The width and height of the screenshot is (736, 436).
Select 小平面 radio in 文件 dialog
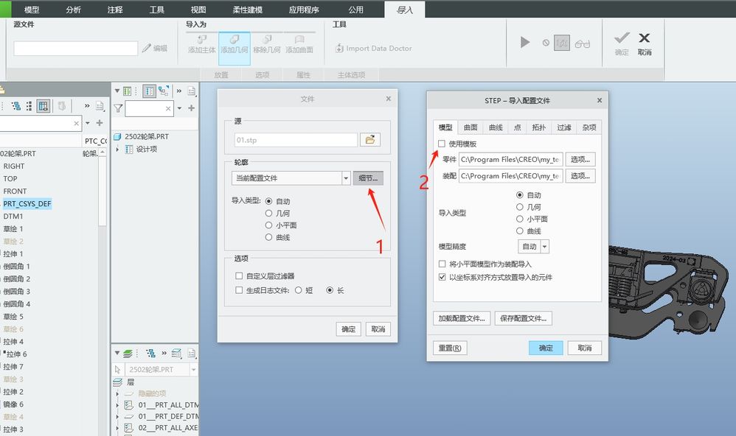click(268, 225)
